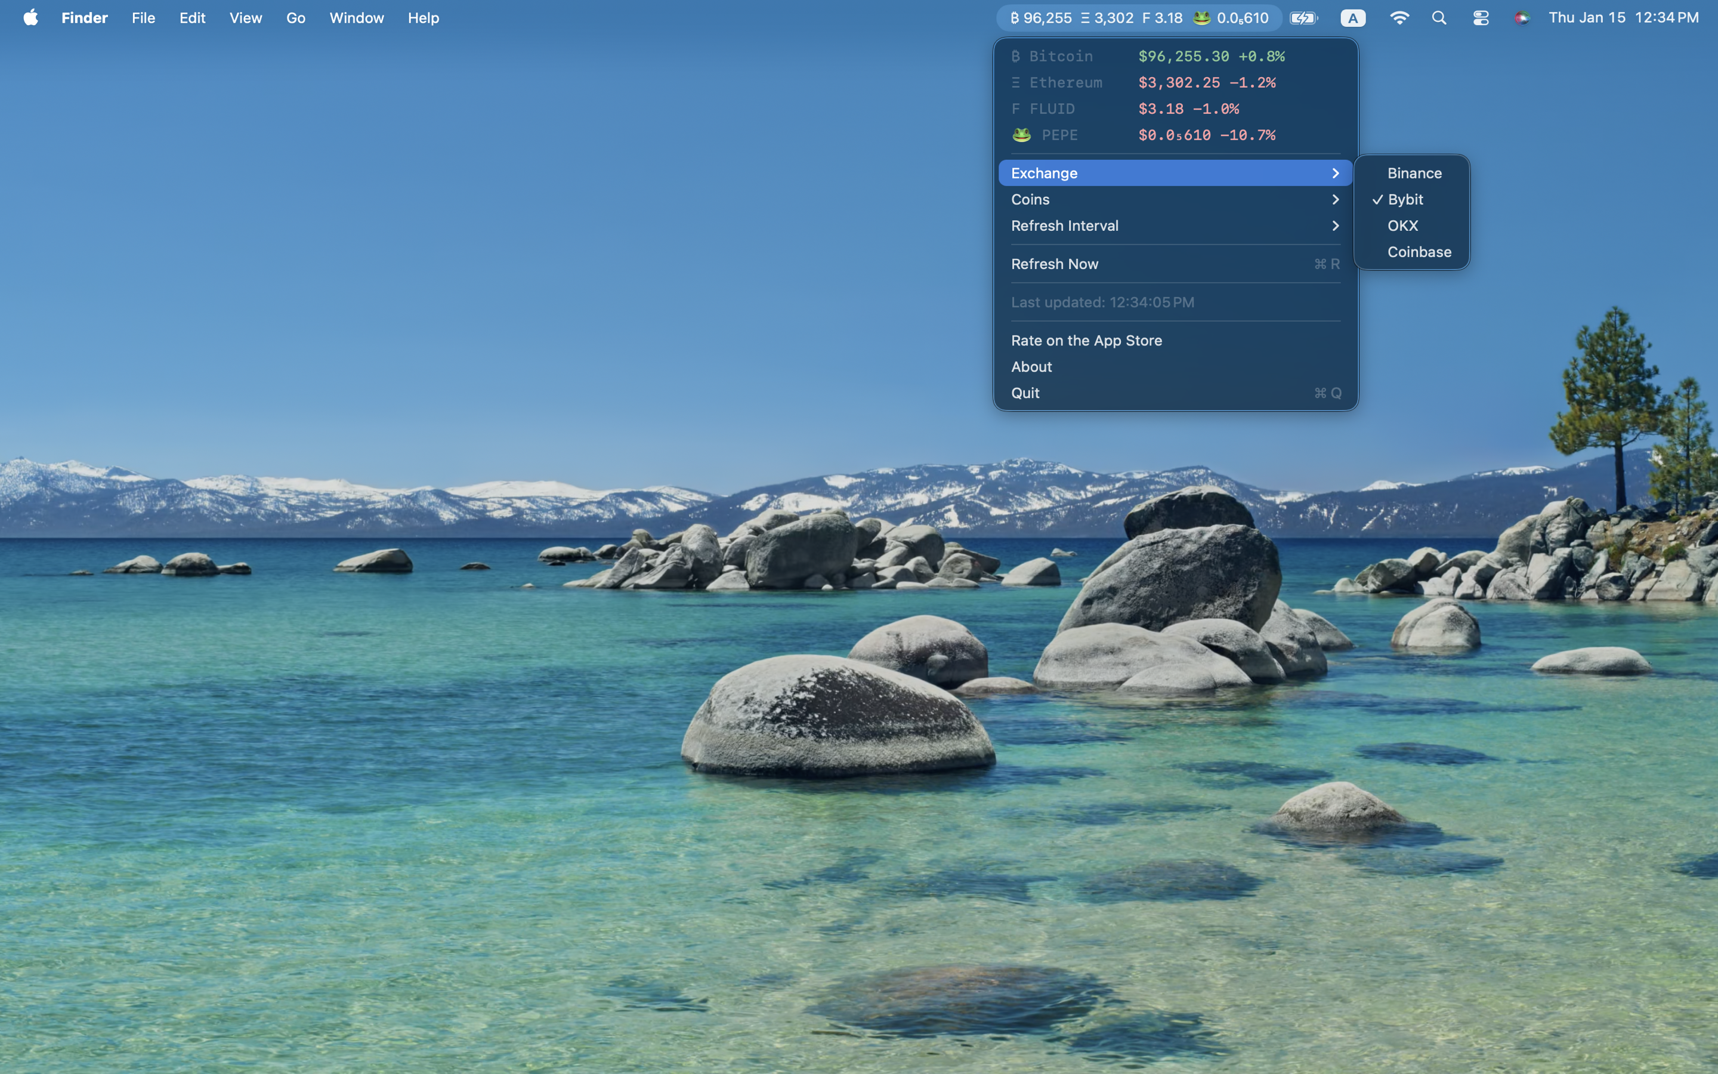Screen dimensions: 1718x1074
Task: Click the Siri icon in the menu bar
Action: (x=1521, y=18)
